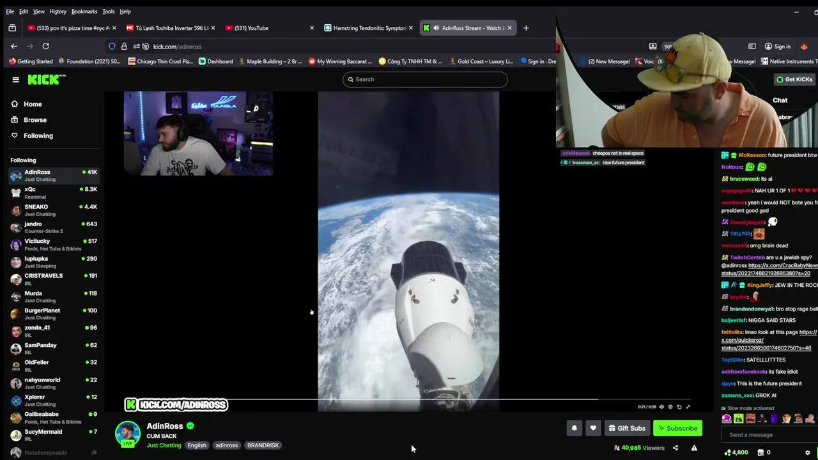The height and width of the screenshot is (460, 818).
Task: Open luplupka channel in Following list
Action: [x=54, y=262]
